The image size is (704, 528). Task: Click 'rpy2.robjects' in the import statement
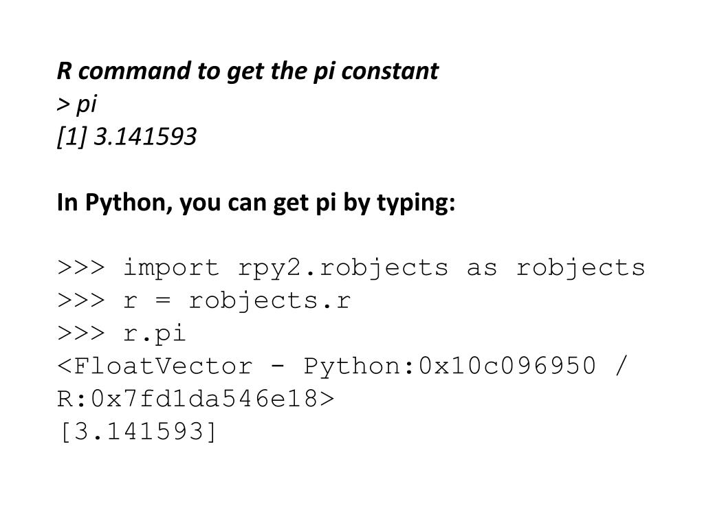pyautogui.click(x=343, y=269)
